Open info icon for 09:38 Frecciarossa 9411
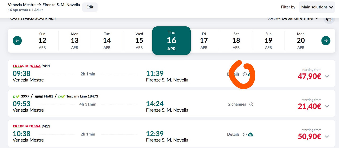The image size is (339, 148). 245,74
